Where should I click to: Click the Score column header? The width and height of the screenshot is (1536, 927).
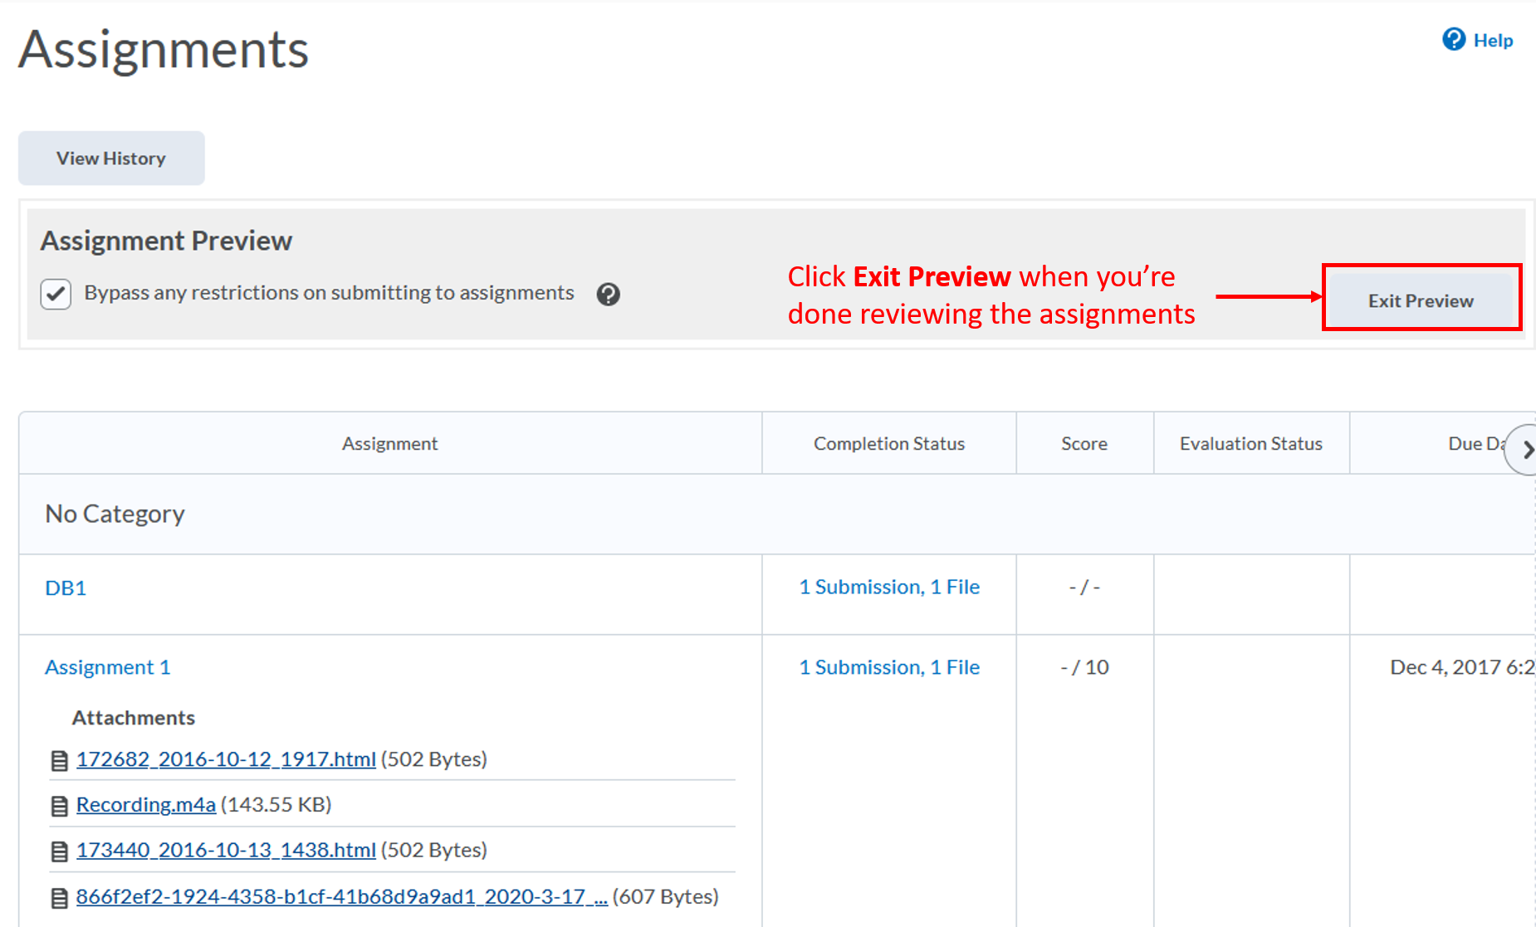tap(1084, 443)
